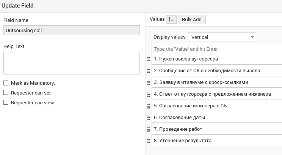Open the Display values dropdown
Image resolution: width=282 pixels, height=155 pixels.
coord(222,37)
